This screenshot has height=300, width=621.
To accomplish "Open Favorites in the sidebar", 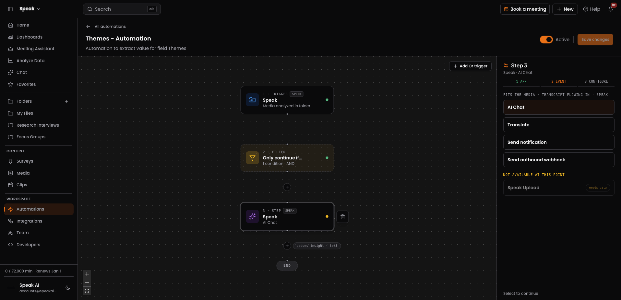I will coord(39,84).
